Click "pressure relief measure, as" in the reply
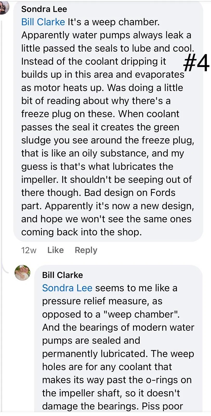Image resolution: width=211 pixels, height=416 pixels. [x=102, y=301]
